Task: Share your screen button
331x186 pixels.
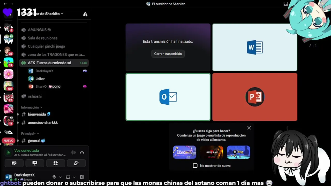Action: click(x=35, y=163)
